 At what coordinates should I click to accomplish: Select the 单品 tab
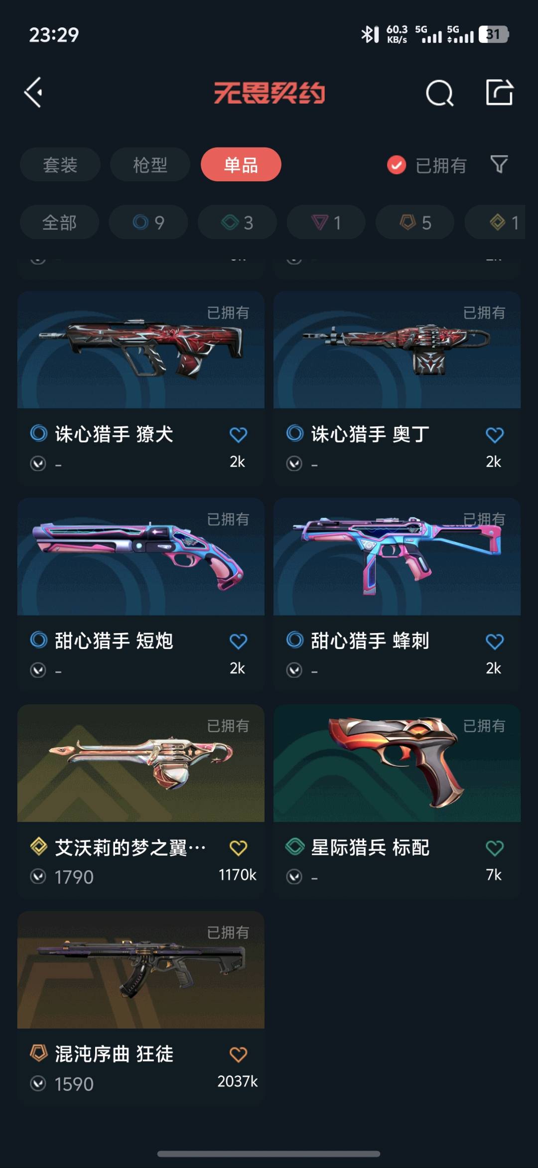tap(241, 164)
